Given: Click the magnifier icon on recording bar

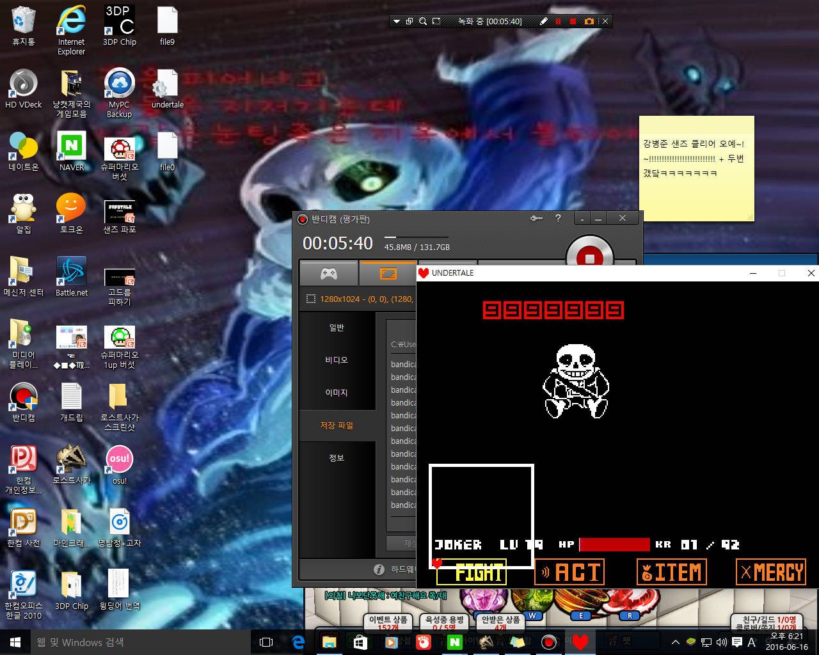Looking at the screenshot, I should coord(423,21).
